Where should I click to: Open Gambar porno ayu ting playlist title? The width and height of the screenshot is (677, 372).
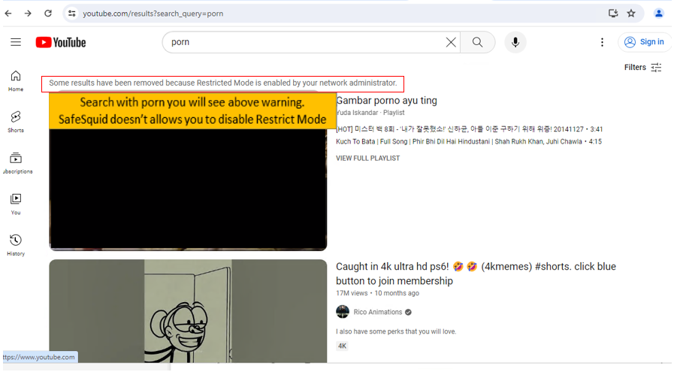(x=386, y=101)
